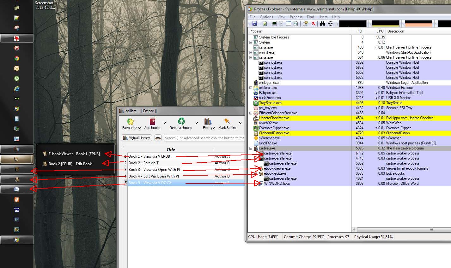Click the Babylon.exe process icon
451x268 pixels.
pos(256,93)
